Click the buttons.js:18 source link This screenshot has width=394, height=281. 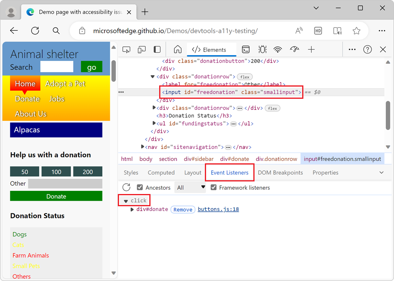click(218, 209)
